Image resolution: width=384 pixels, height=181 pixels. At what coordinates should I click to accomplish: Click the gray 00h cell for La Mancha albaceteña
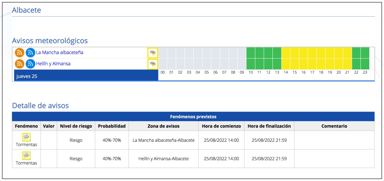(x=163, y=53)
